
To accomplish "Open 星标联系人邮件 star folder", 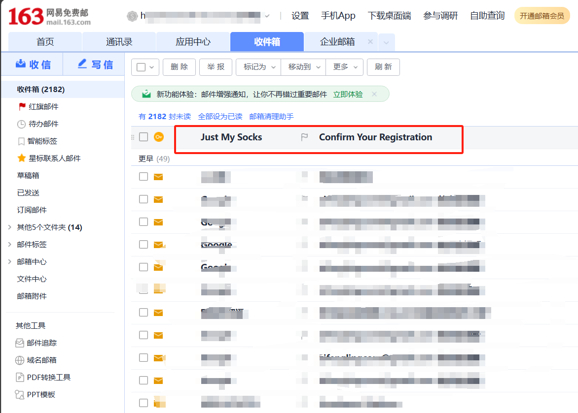I will (21, 159).
